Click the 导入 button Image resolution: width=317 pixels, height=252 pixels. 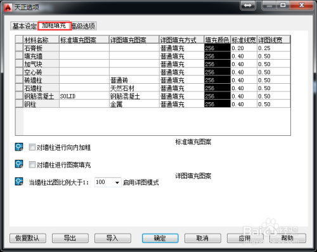tap(113, 238)
